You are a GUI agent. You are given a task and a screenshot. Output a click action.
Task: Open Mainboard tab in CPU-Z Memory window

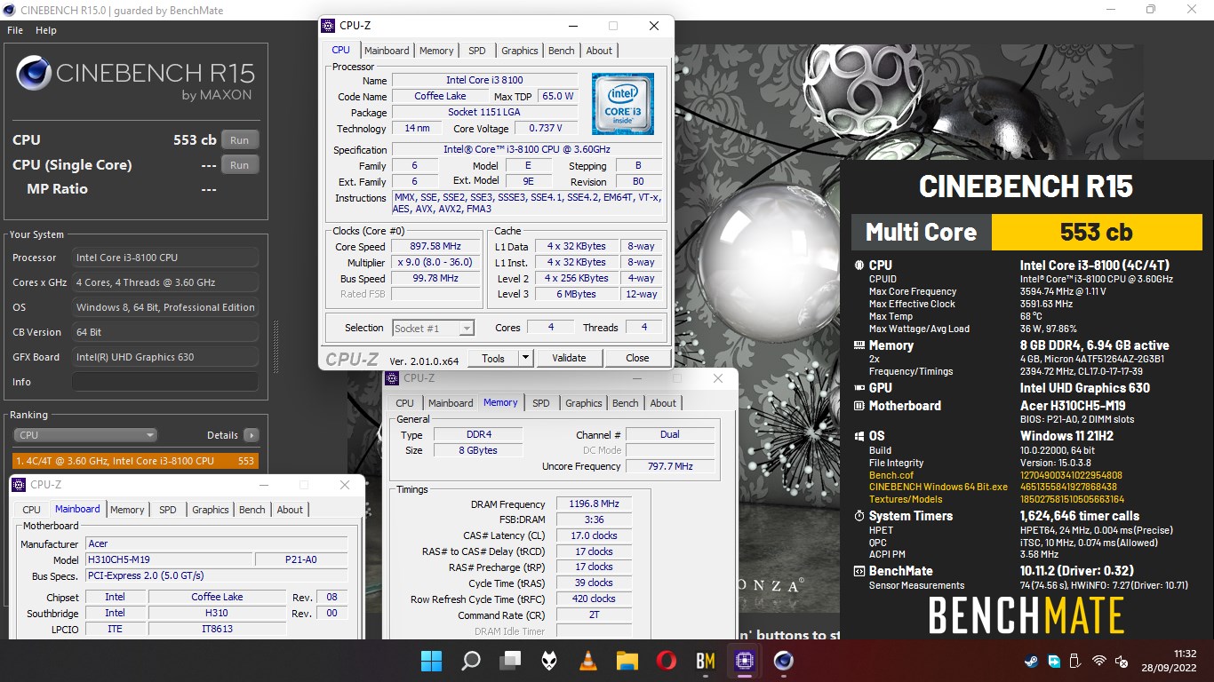pyautogui.click(x=451, y=403)
